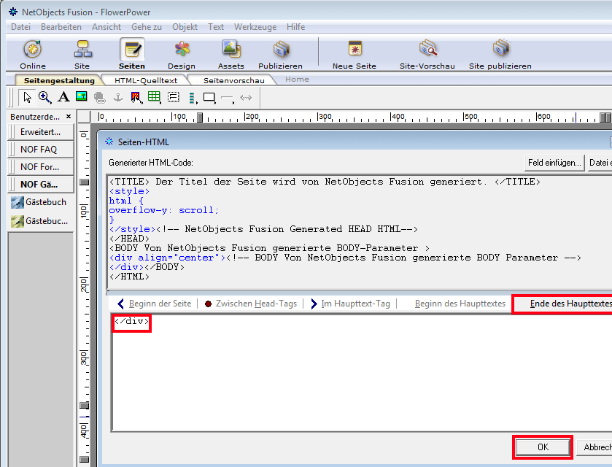Open the Bearbeiten menu
This screenshot has height=467, width=612.
61,27
